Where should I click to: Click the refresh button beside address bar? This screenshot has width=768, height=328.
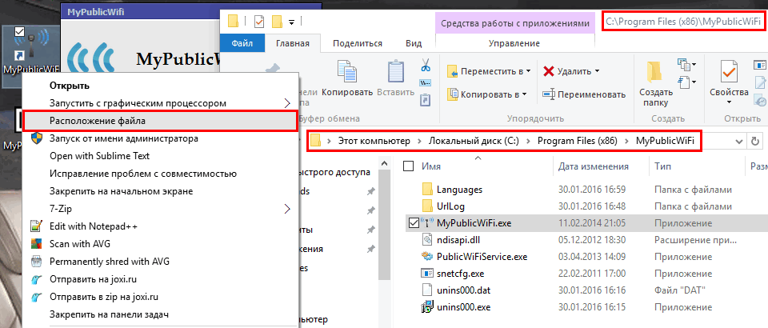(754, 142)
